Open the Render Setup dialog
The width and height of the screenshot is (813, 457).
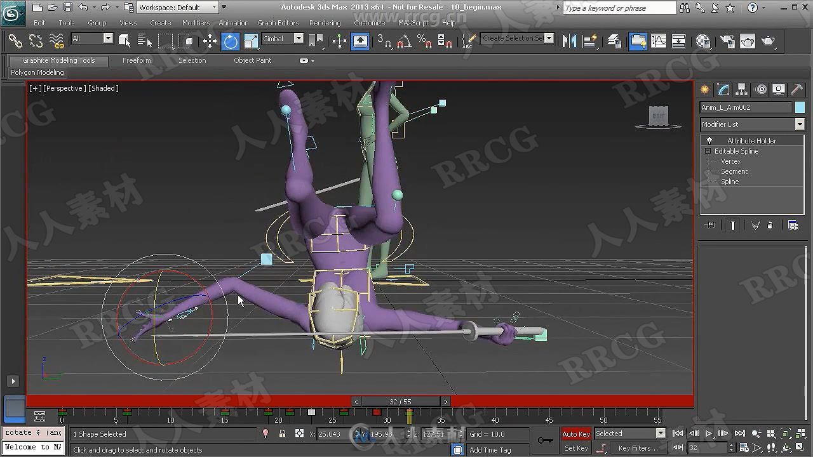tap(727, 41)
